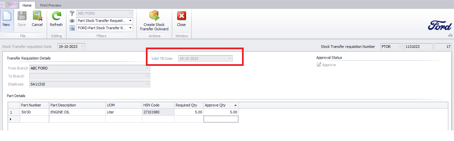The image size is (454, 141).
Task: Select the ENGINE OIL description cell
Action: [77, 112]
